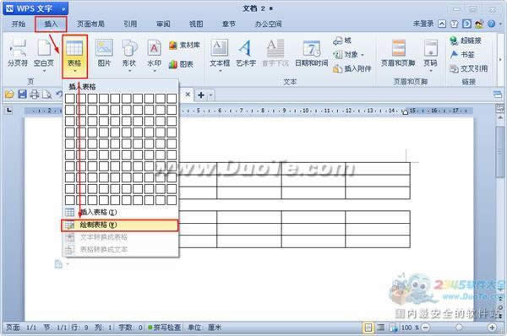The height and width of the screenshot is (336, 507).
Task: Expand the 对象 (Object) dropdown arrow
Action: point(363,55)
